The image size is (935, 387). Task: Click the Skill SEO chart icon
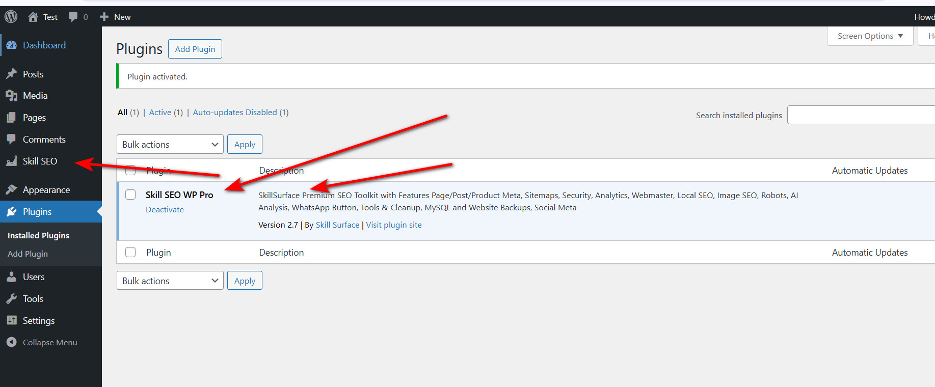tap(12, 161)
